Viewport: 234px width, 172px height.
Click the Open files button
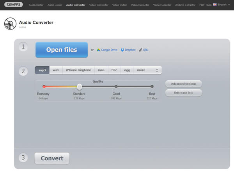62,50
